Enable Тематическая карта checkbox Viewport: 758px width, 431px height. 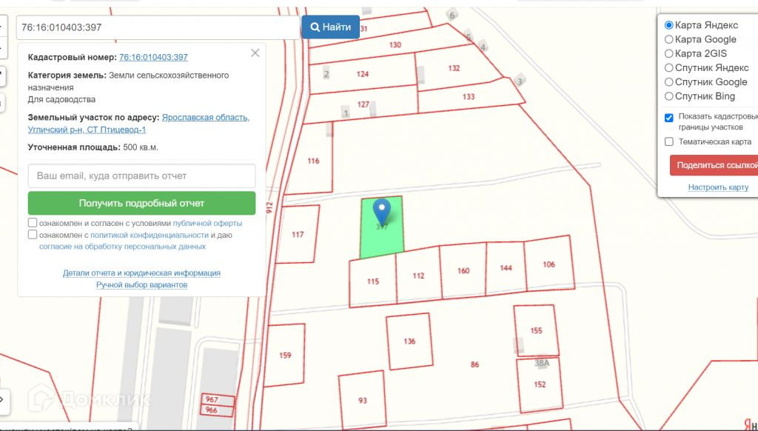click(x=669, y=141)
